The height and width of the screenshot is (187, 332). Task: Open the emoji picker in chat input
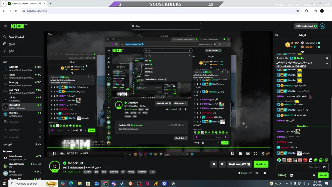pyautogui.click(x=324, y=167)
